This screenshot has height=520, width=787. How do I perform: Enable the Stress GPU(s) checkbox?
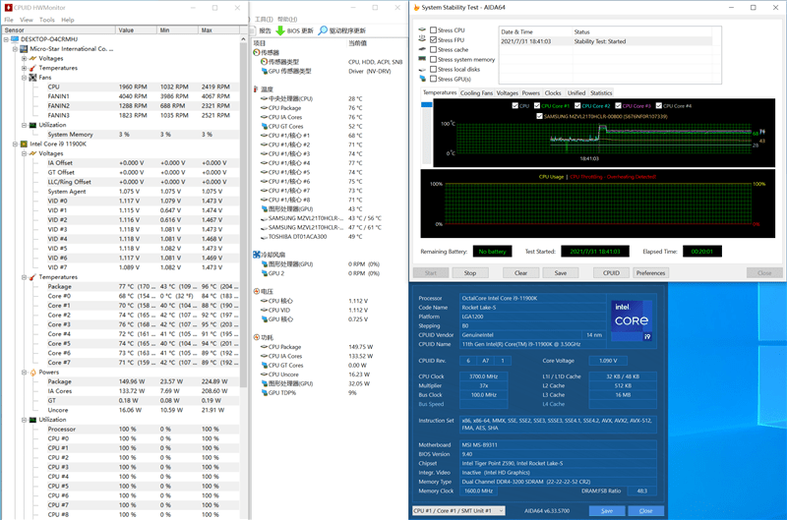click(433, 79)
